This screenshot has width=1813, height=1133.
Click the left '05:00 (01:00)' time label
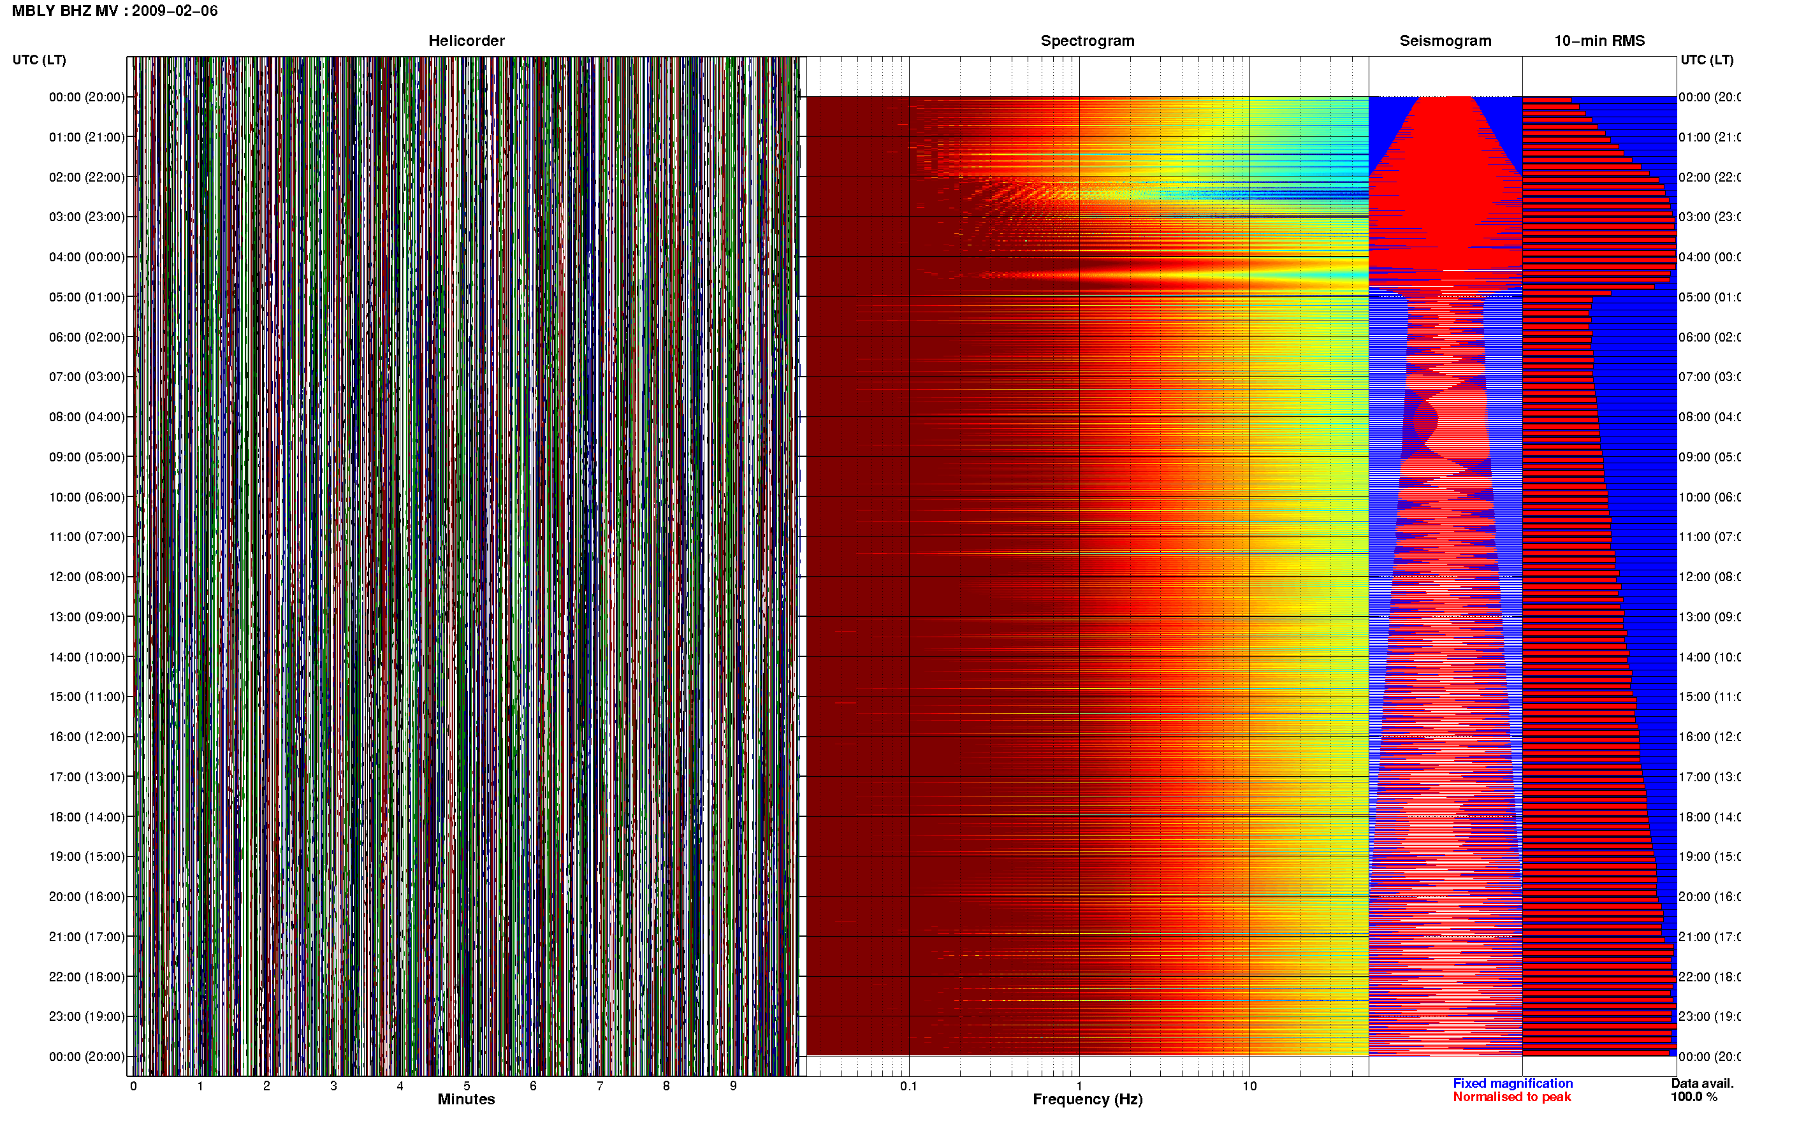[87, 297]
